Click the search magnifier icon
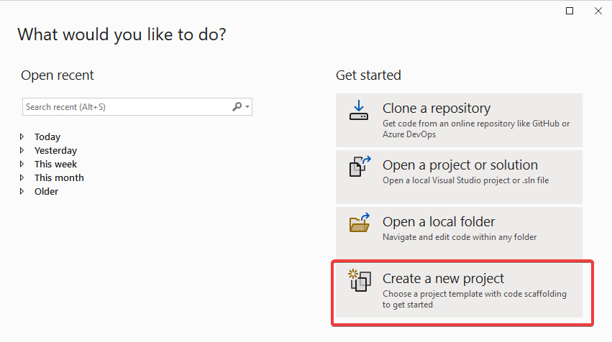 coord(237,106)
